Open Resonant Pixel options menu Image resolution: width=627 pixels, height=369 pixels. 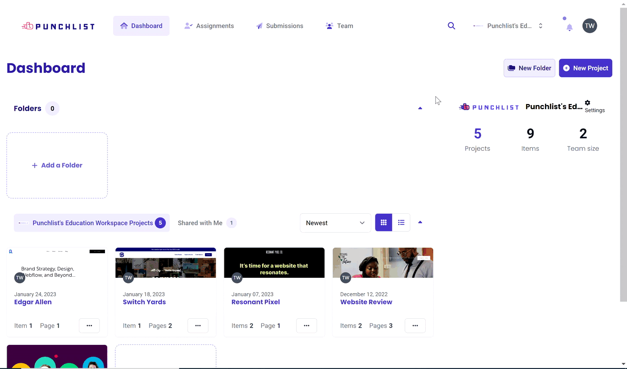[x=306, y=325]
